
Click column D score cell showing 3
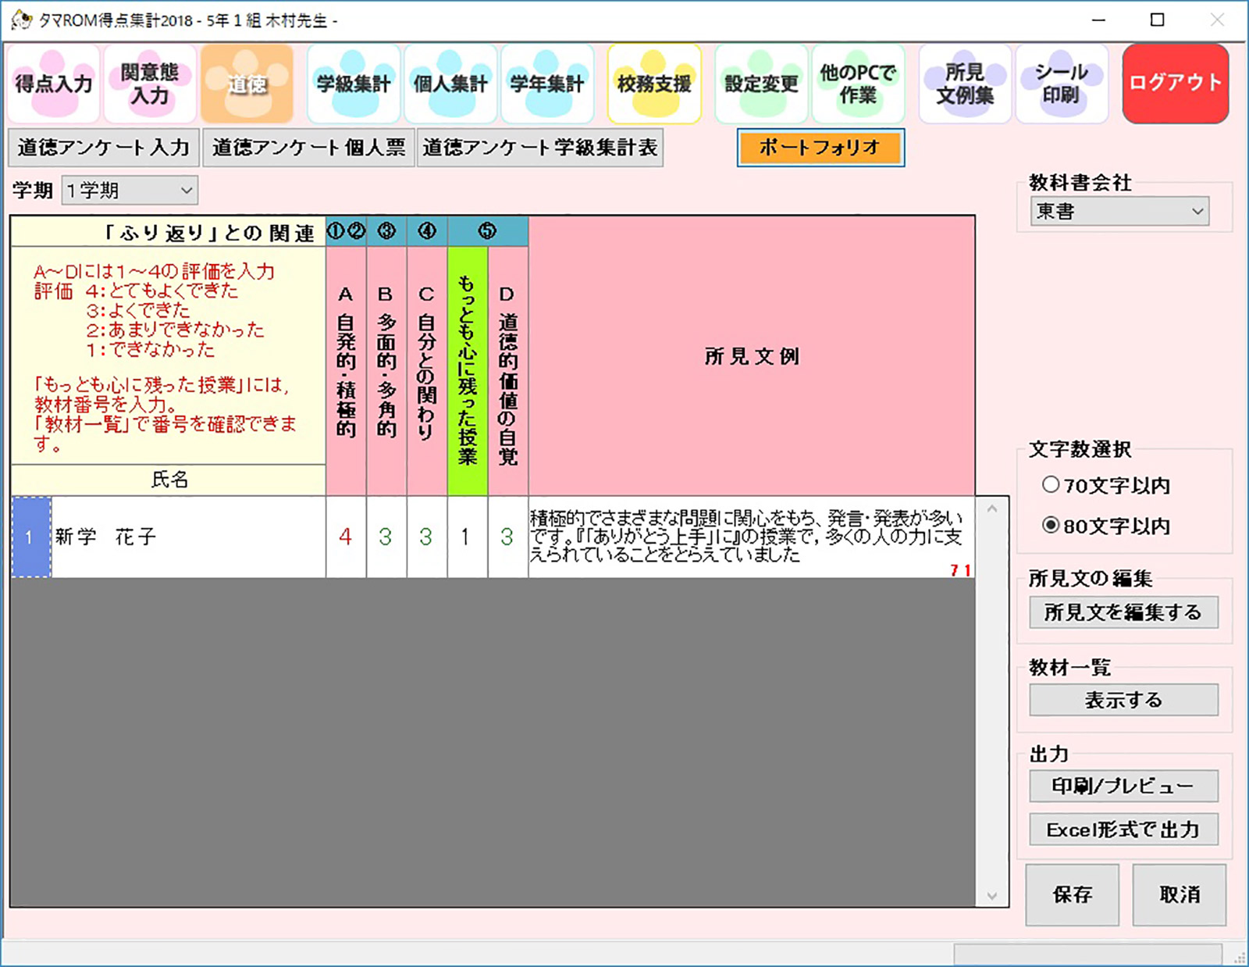tap(508, 537)
